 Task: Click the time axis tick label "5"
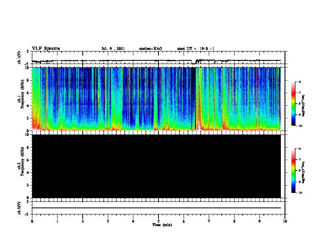click(x=158, y=221)
